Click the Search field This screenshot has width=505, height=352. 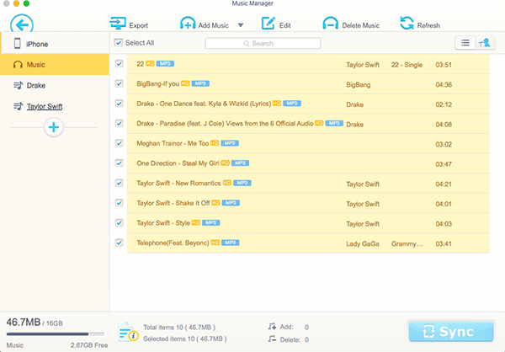pos(263,43)
